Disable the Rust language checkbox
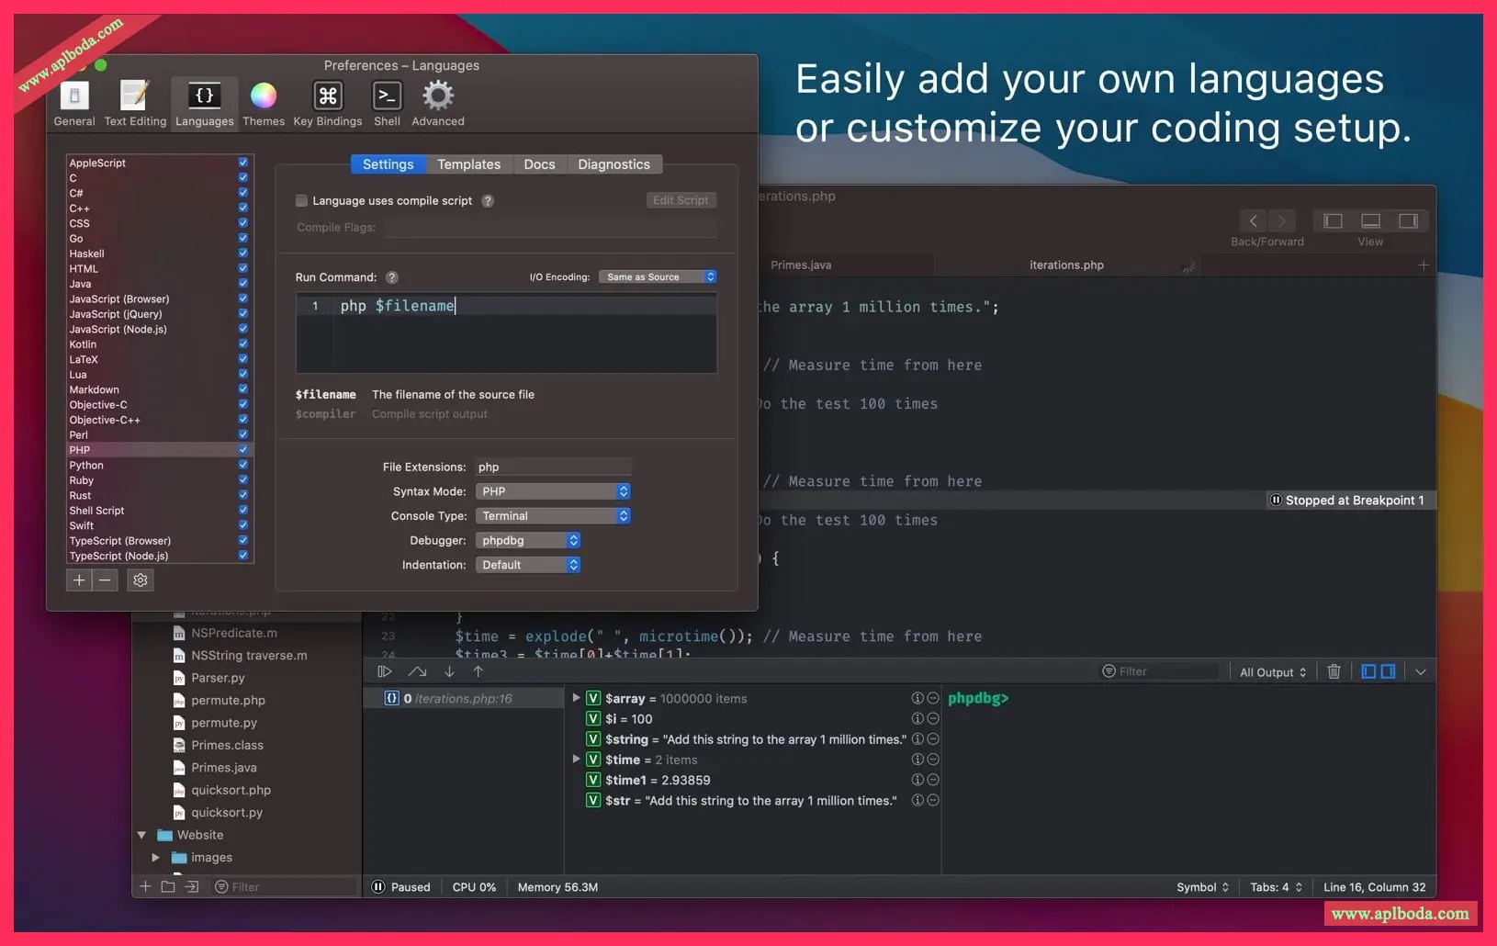 pyautogui.click(x=243, y=495)
